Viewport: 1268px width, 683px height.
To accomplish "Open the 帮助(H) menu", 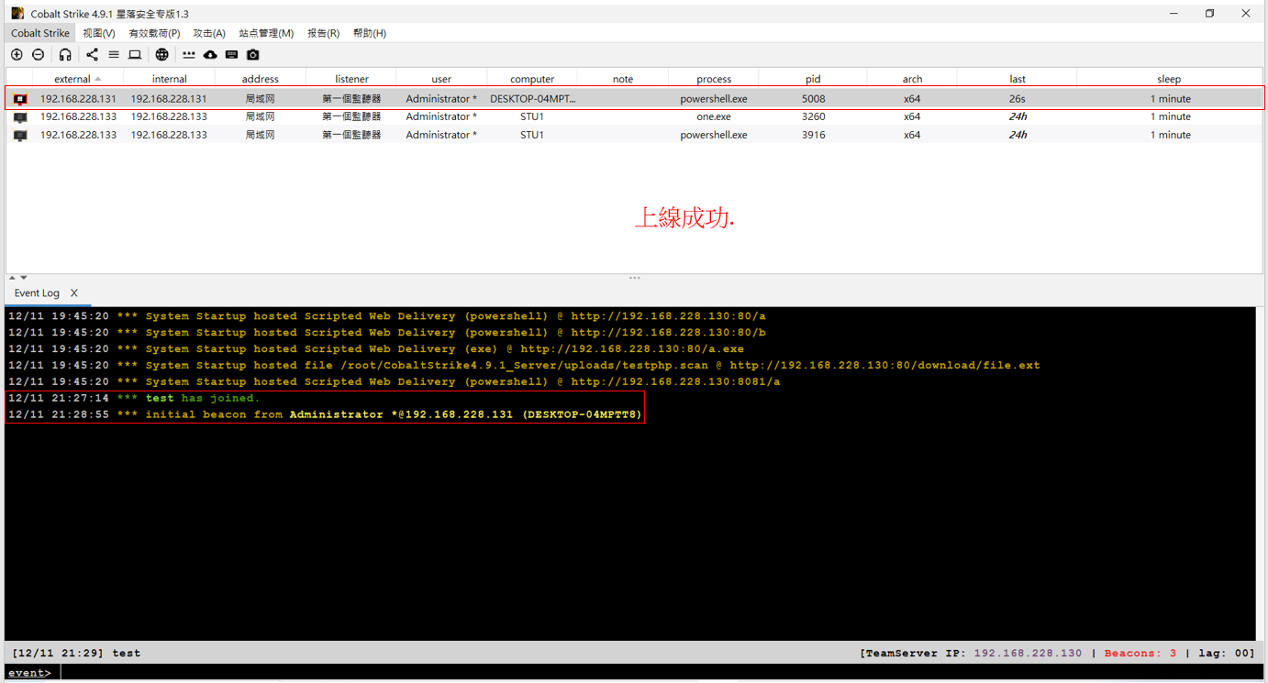I will tap(370, 33).
